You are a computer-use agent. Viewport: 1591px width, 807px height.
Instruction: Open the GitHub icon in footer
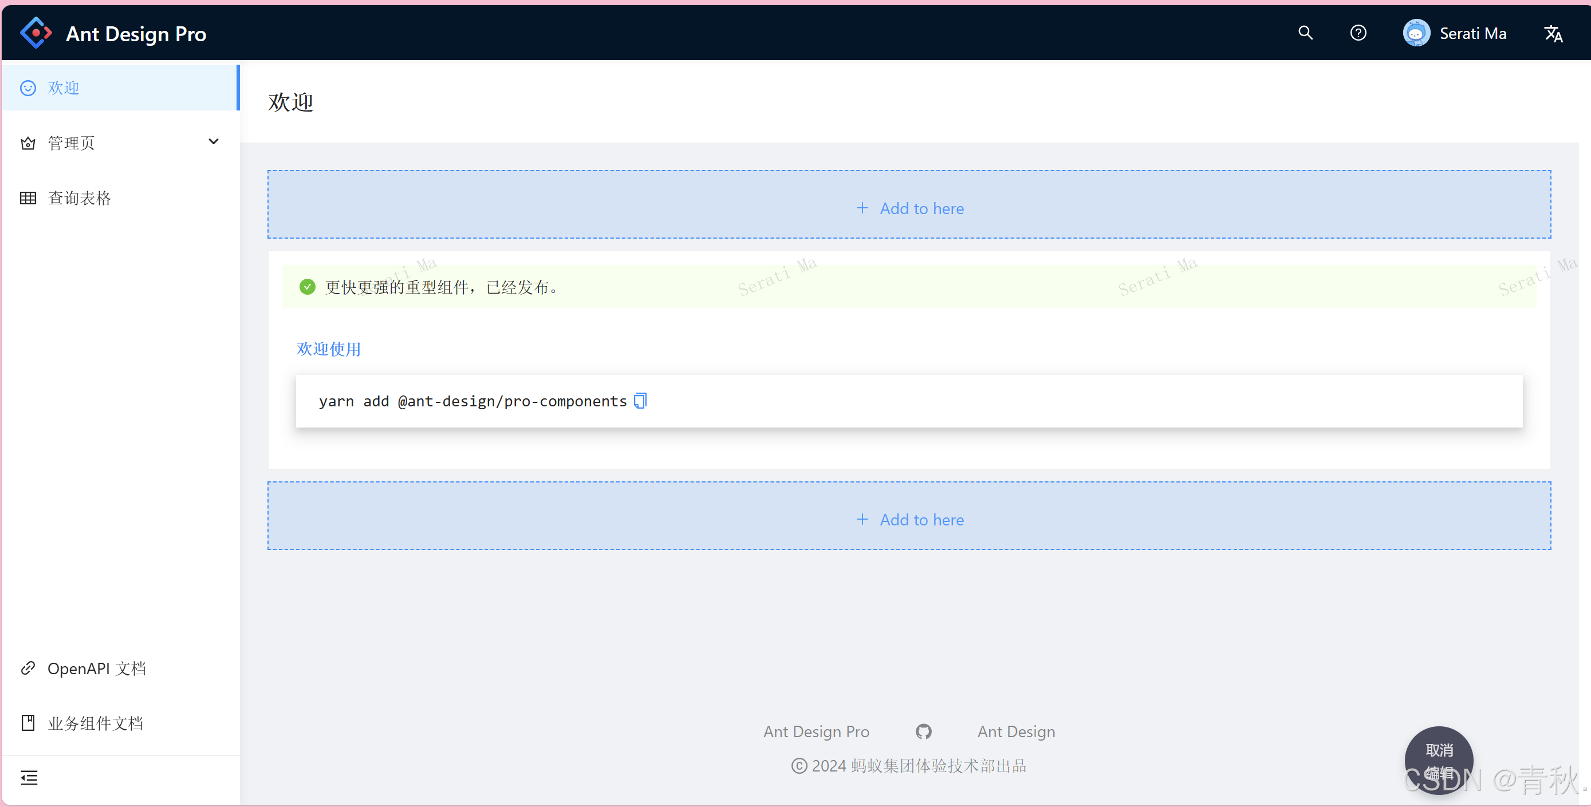point(923,731)
